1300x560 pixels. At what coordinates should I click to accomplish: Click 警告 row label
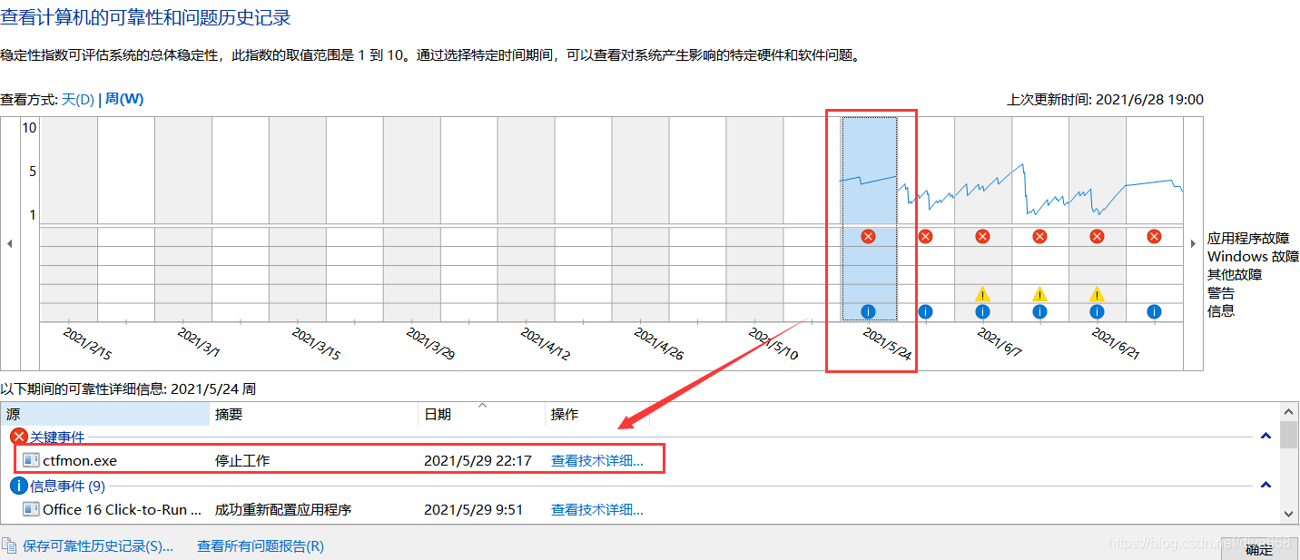1221,293
